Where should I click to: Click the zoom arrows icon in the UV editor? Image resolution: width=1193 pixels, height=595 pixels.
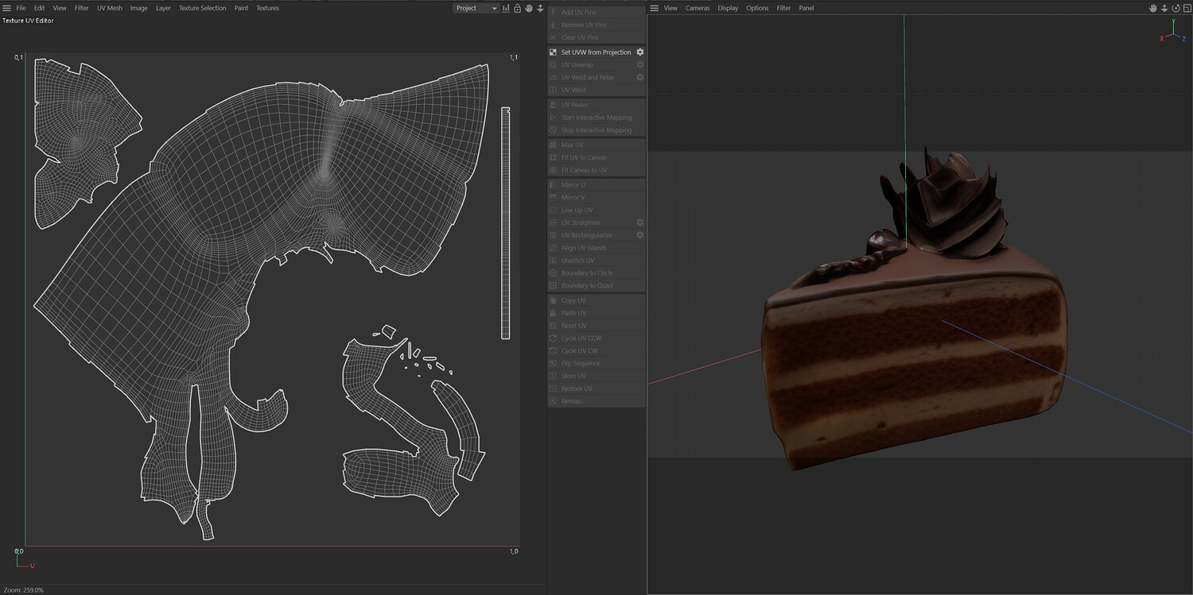(x=540, y=8)
